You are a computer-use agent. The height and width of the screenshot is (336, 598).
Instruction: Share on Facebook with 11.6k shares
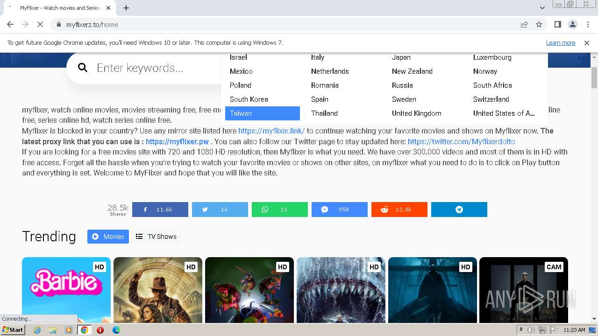click(x=160, y=210)
